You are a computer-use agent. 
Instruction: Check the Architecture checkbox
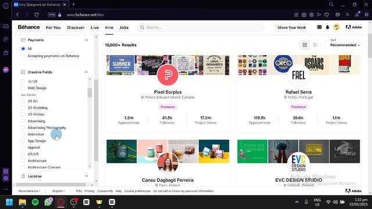pos(23,161)
